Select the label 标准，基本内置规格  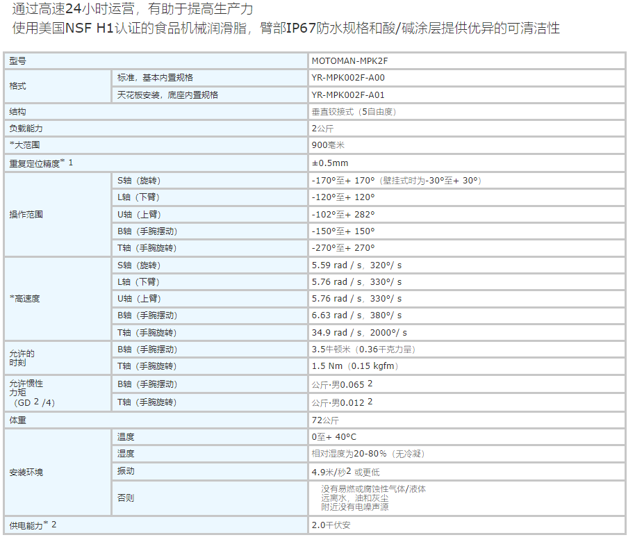(x=155, y=78)
